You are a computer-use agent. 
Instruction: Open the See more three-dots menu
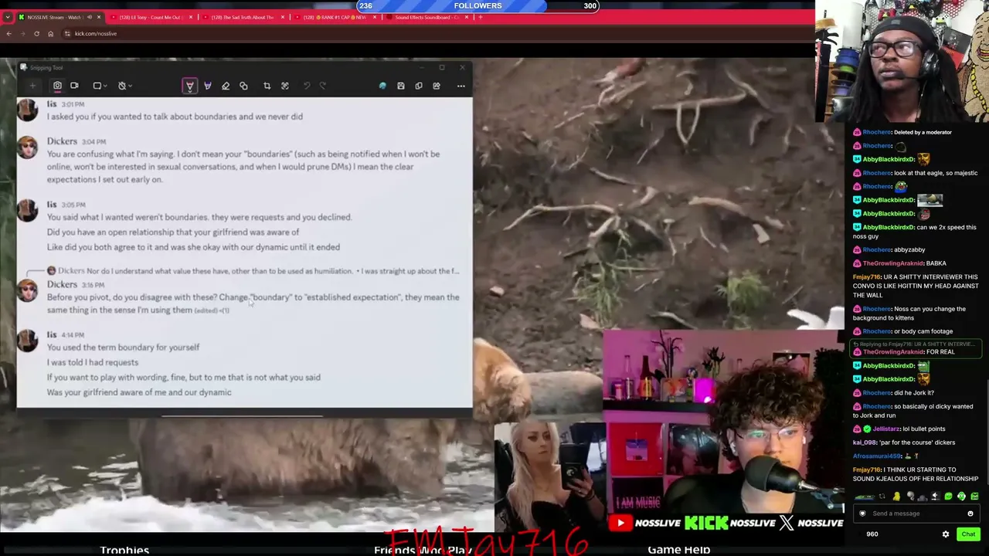(x=461, y=86)
